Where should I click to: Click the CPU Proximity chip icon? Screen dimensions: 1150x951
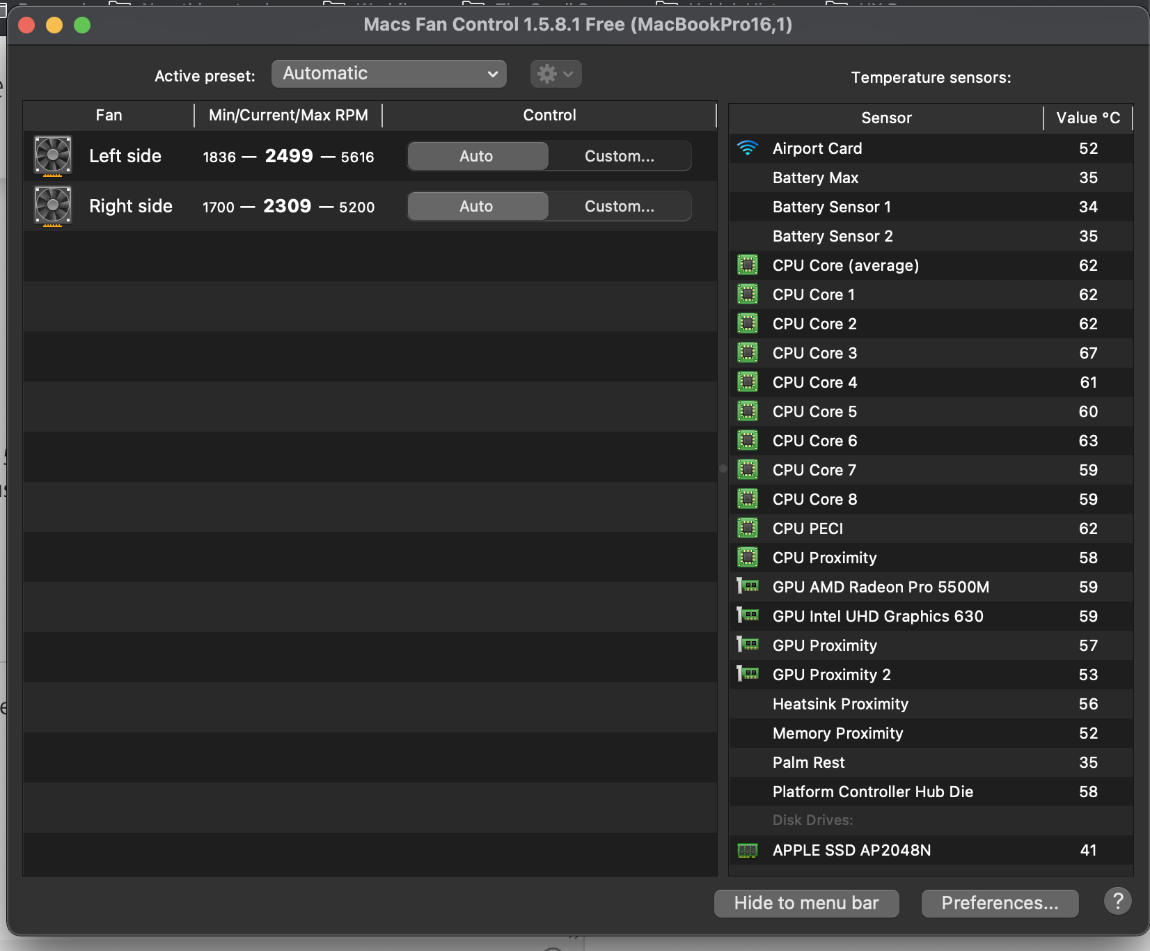pos(748,558)
